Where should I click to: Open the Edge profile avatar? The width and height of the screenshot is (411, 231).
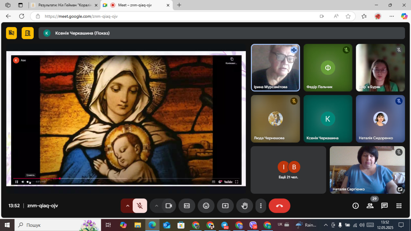pos(378,16)
